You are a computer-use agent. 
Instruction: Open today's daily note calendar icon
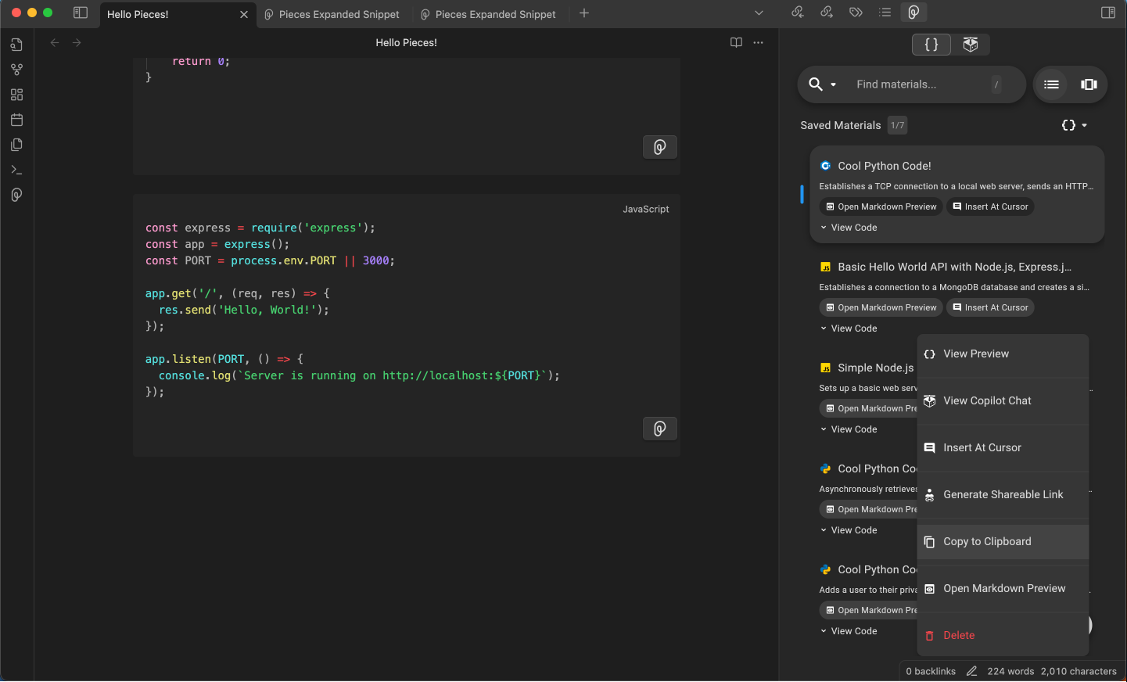[16, 120]
